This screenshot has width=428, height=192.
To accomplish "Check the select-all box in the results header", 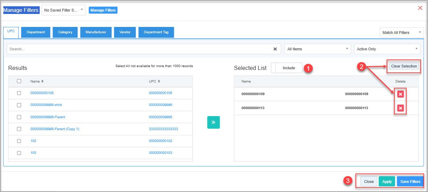I will [x=19, y=81].
